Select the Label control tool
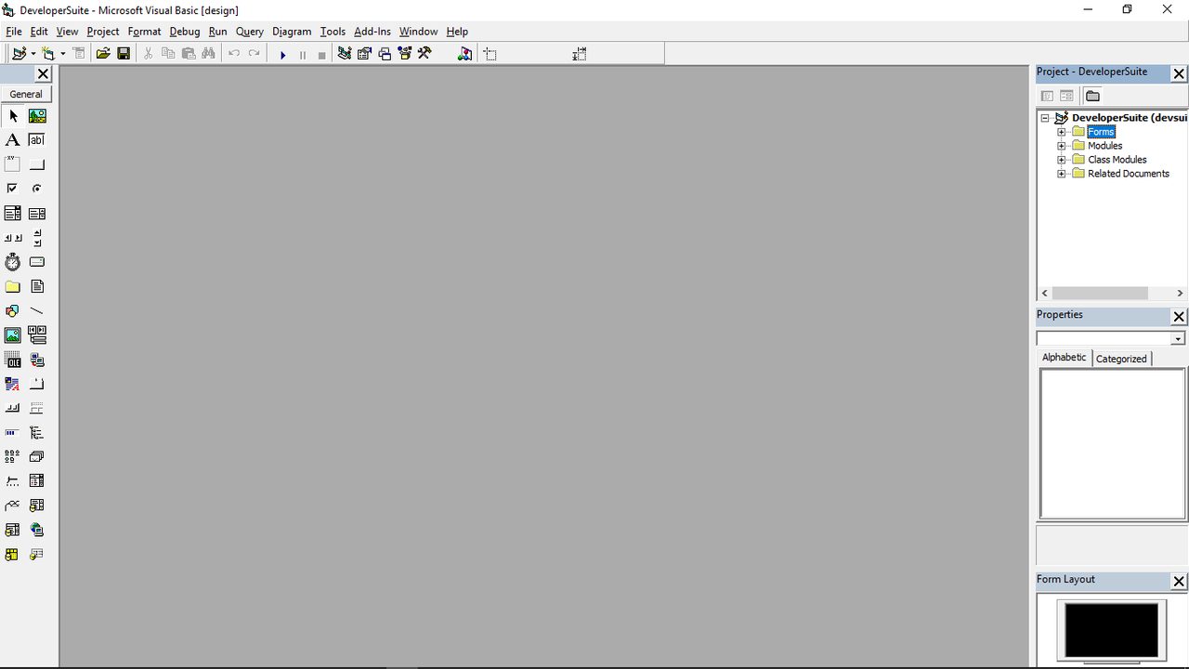 13,140
